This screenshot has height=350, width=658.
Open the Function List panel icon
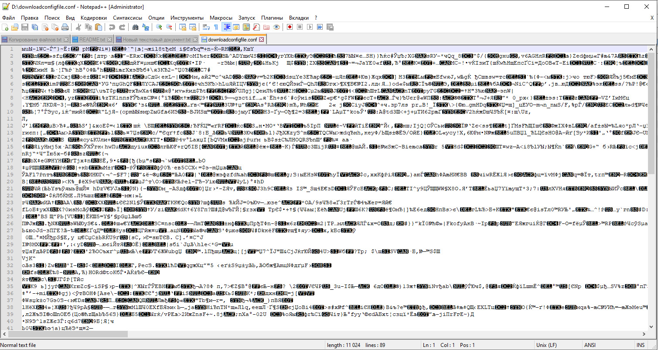click(256, 27)
